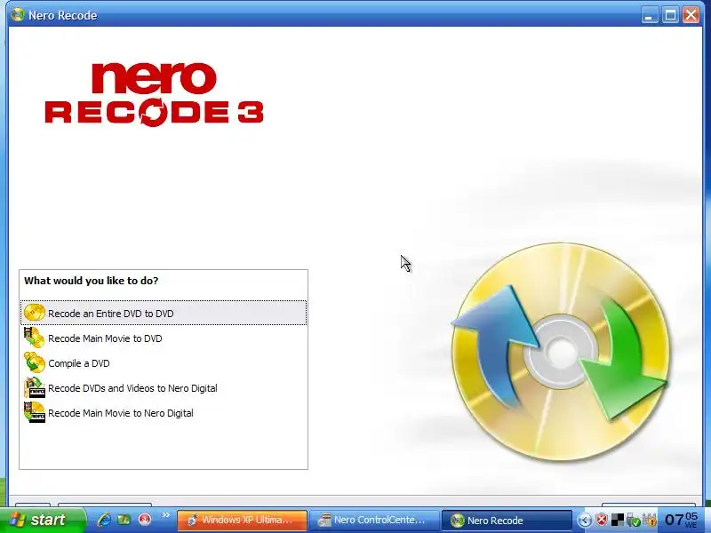Minimize the Nero Recode window
This screenshot has width=711, height=533.
[650, 15]
